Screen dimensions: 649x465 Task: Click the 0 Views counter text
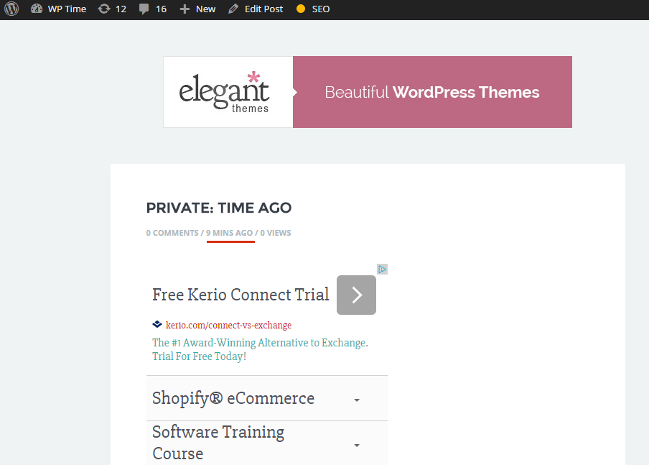(276, 233)
